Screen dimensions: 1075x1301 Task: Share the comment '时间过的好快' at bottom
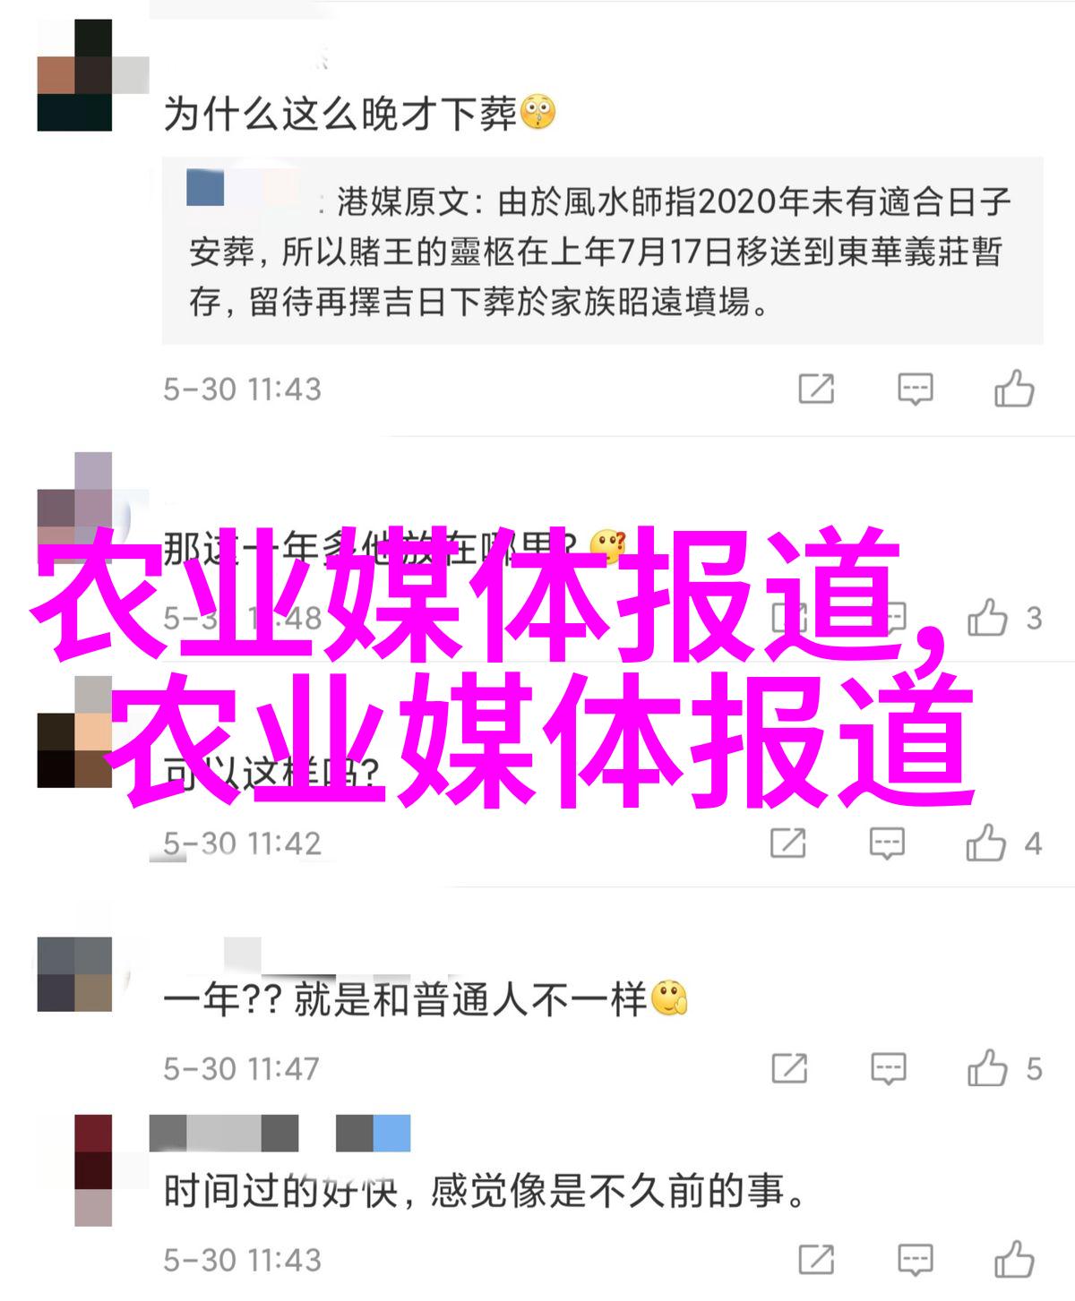(816, 1259)
